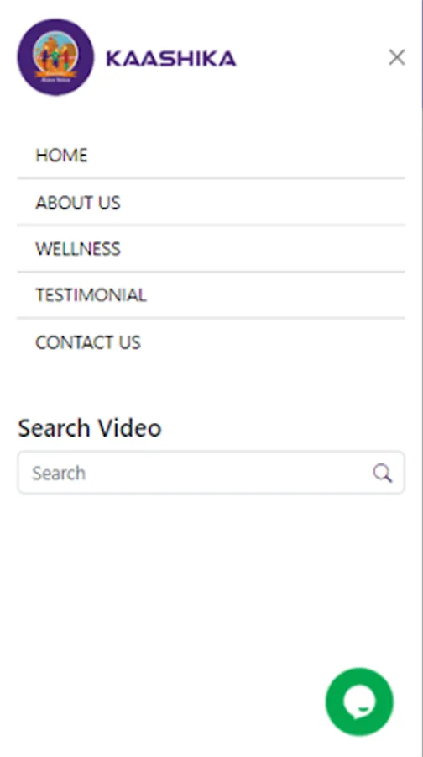
Task: Open the green chat bubble widget
Action: pyautogui.click(x=359, y=701)
